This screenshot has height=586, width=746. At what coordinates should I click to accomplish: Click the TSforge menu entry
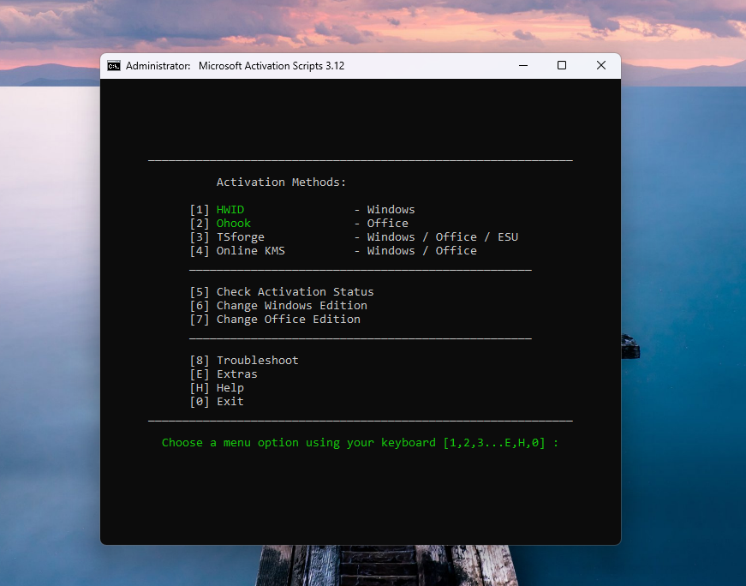click(241, 237)
